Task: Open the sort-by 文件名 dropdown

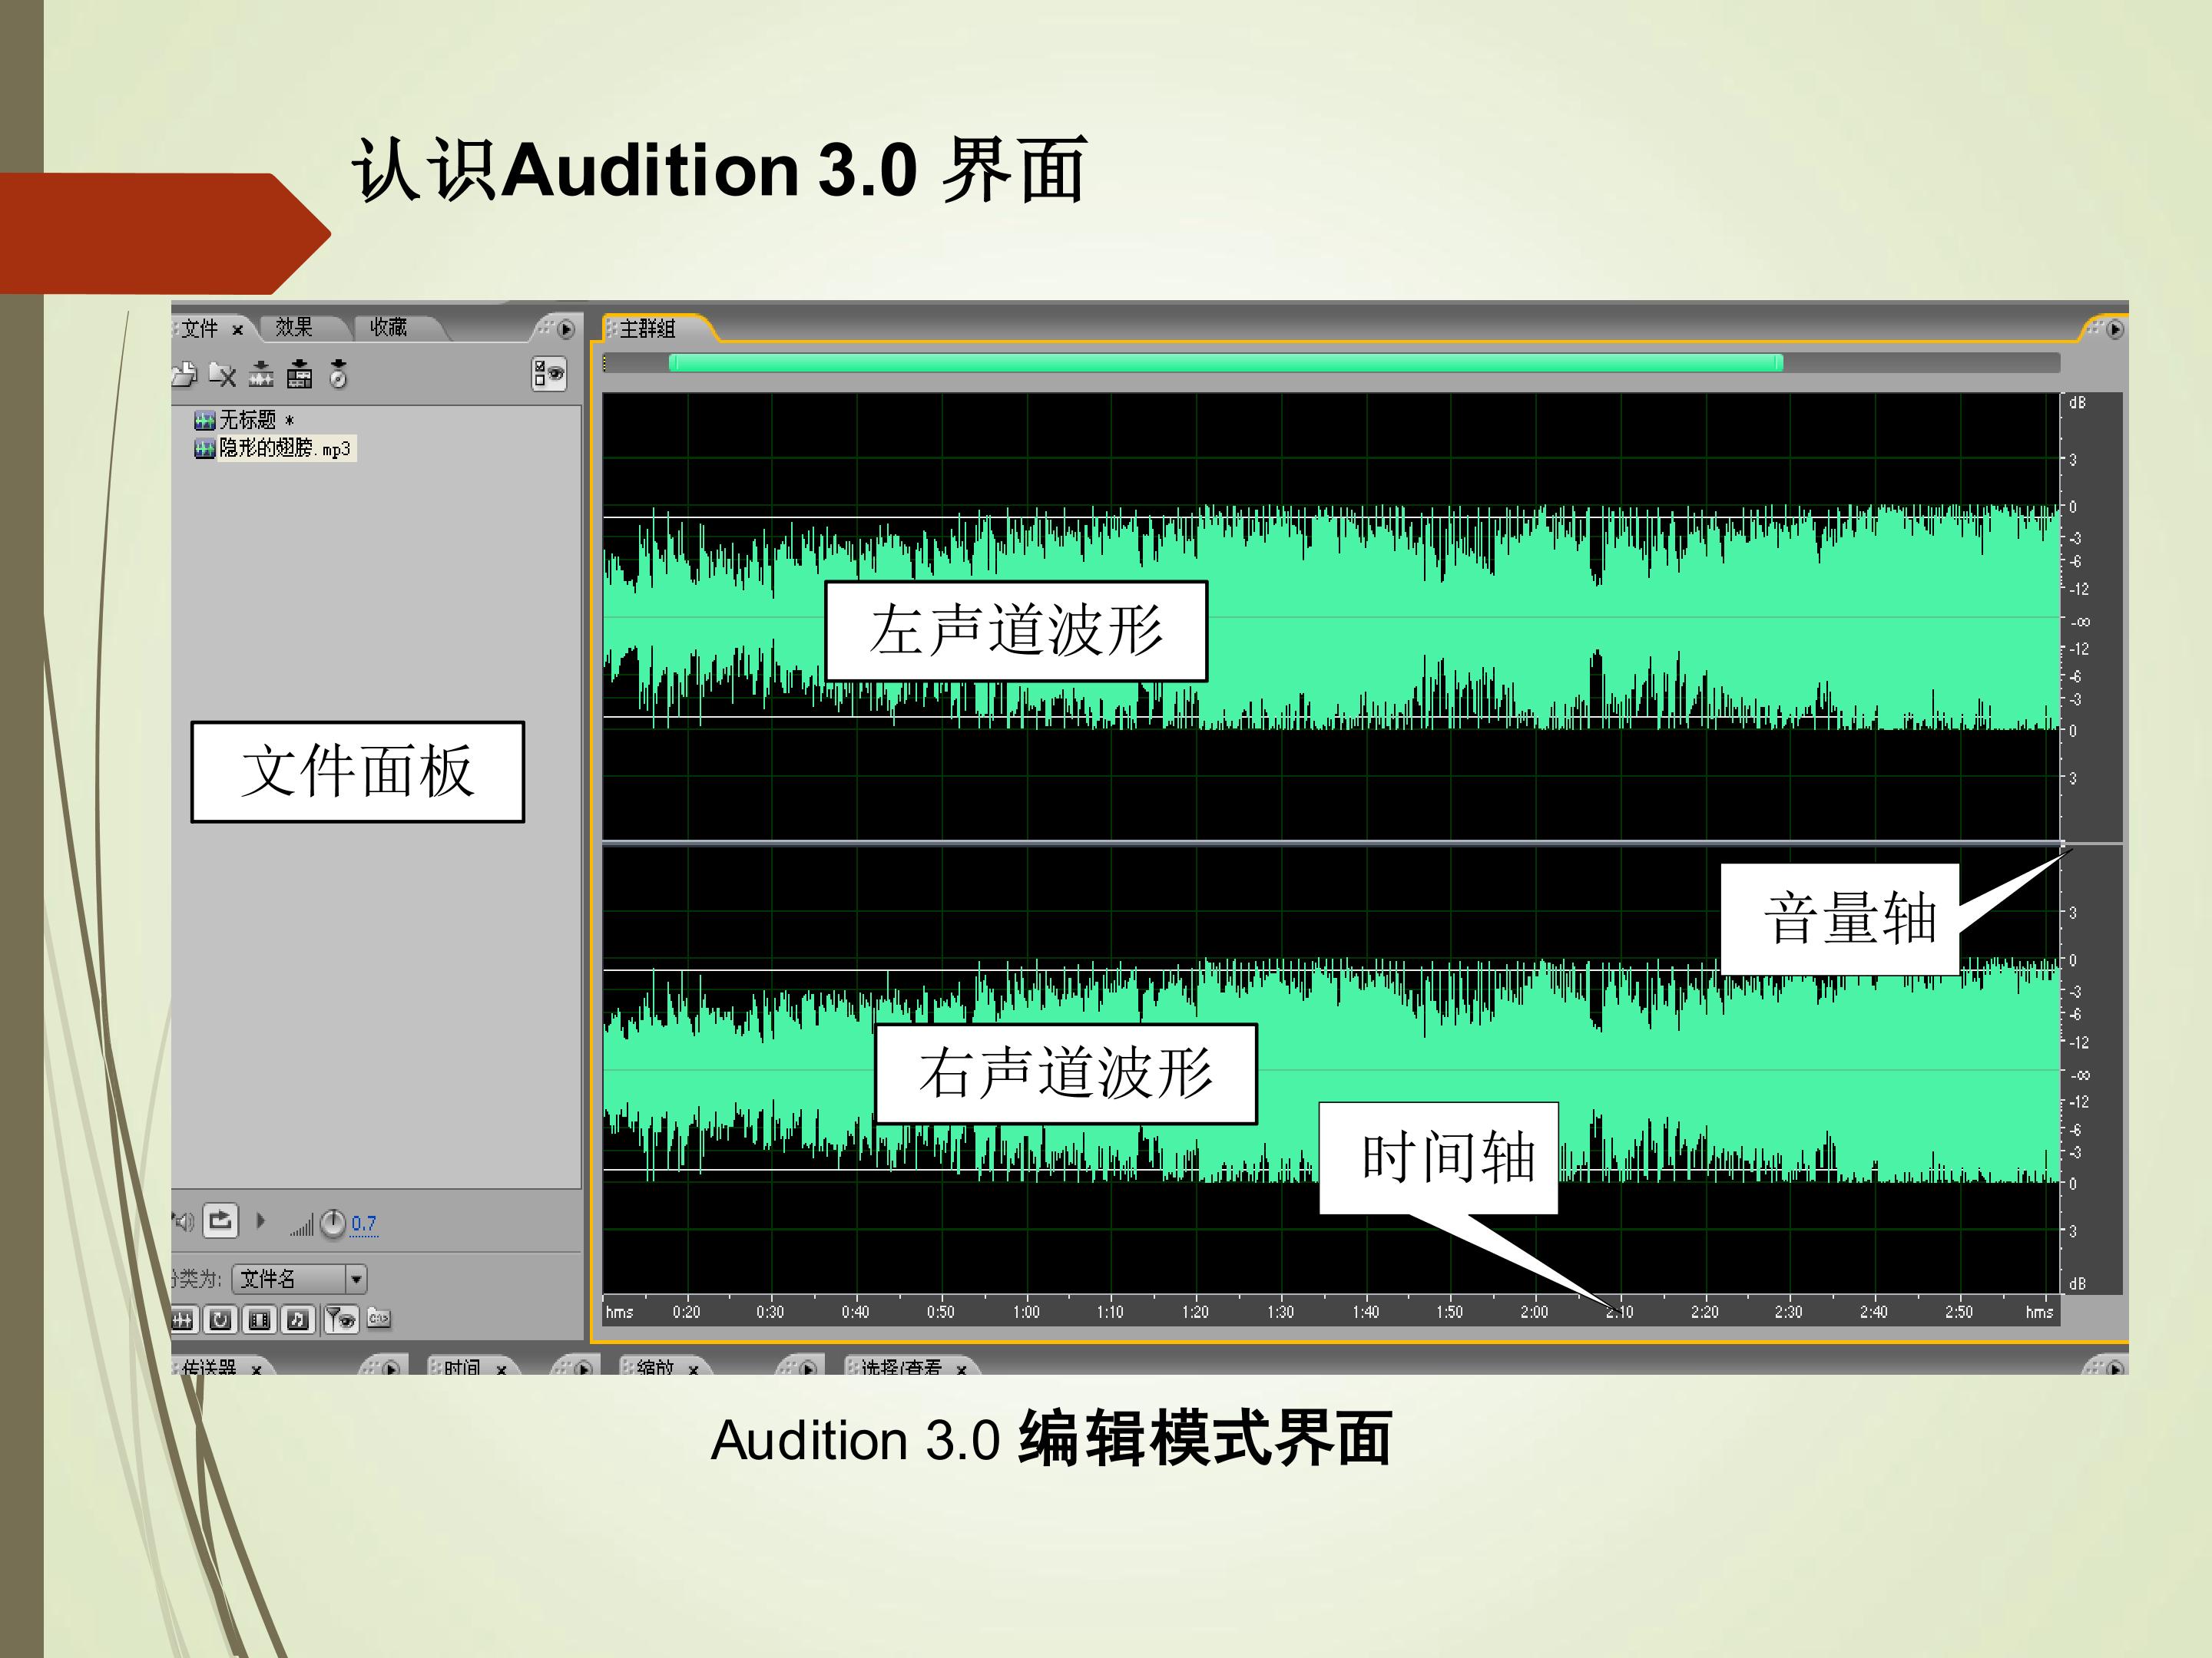Action: click(x=300, y=1278)
